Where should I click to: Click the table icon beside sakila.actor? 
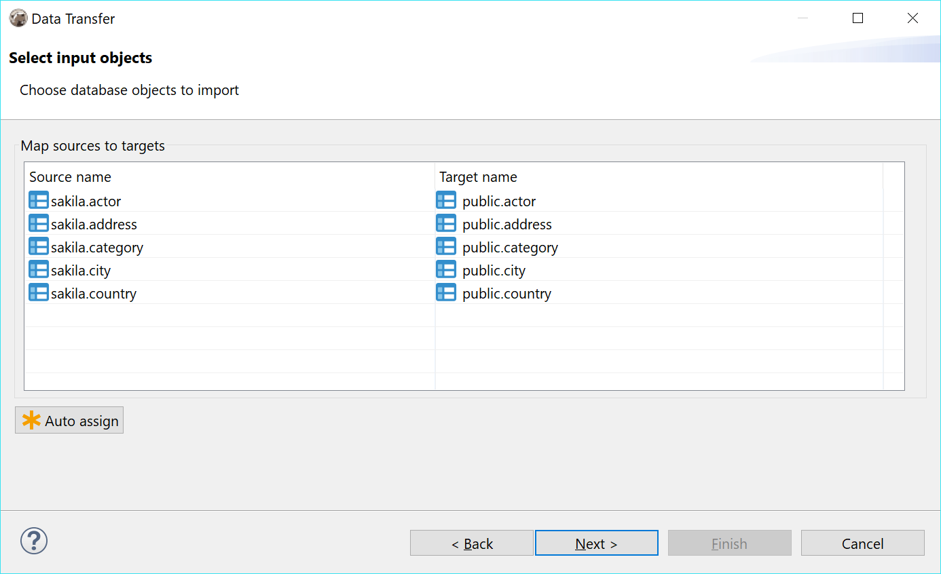tap(39, 200)
